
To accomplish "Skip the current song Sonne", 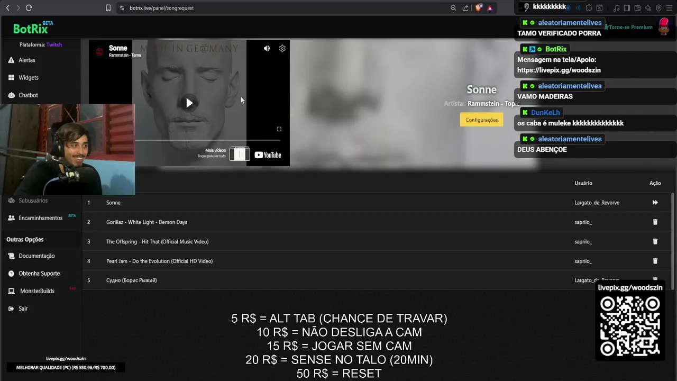I will (x=655, y=203).
